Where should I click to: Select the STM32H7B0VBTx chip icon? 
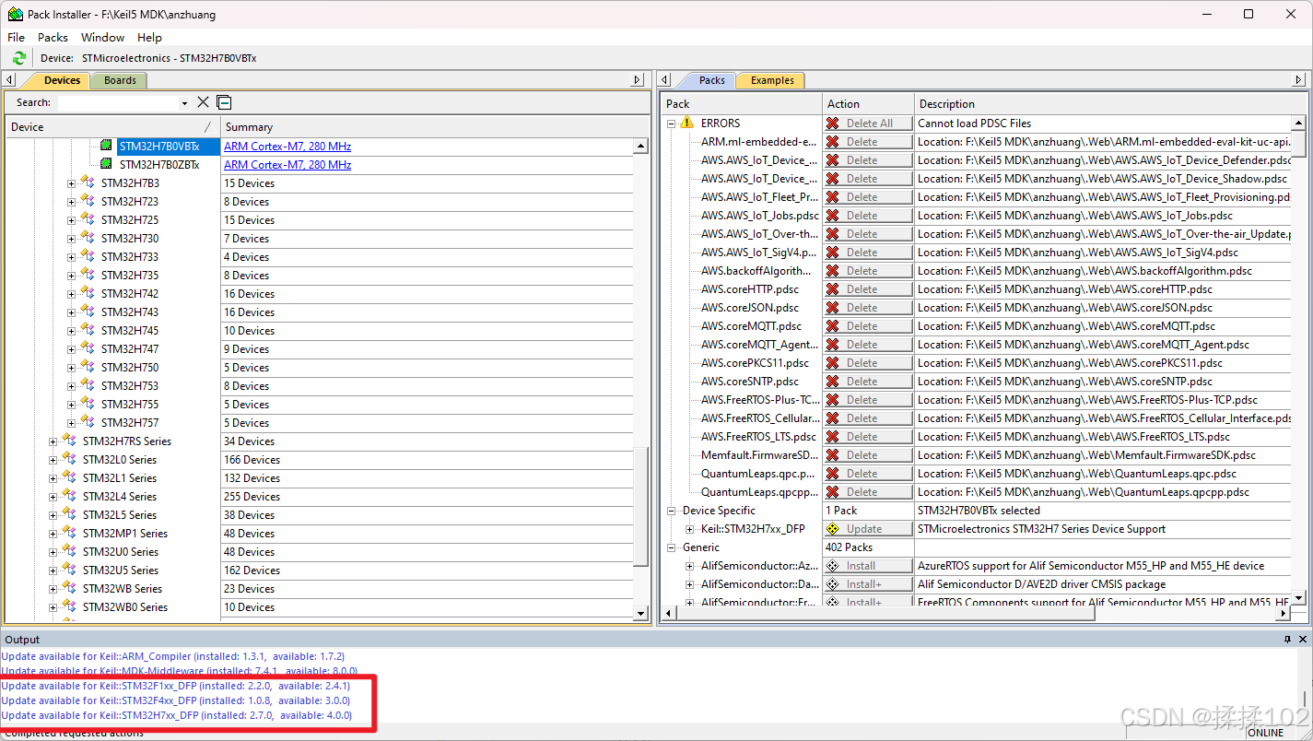point(107,146)
